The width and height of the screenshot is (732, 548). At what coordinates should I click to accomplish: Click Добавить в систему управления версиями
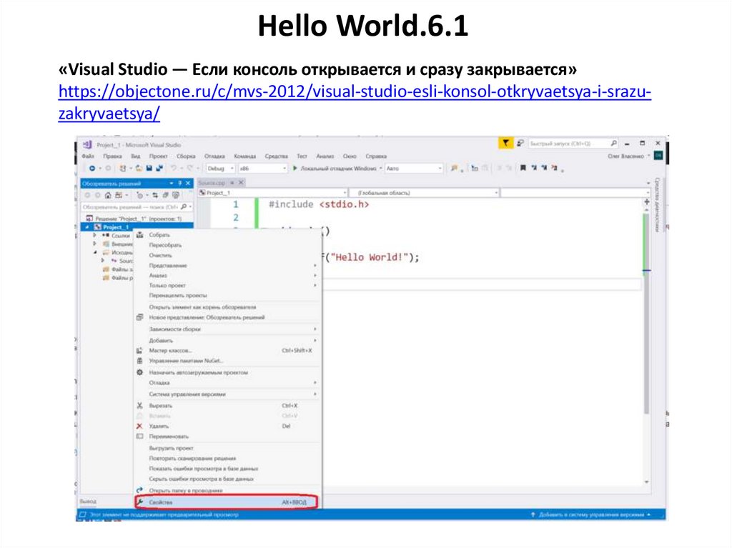591,514
